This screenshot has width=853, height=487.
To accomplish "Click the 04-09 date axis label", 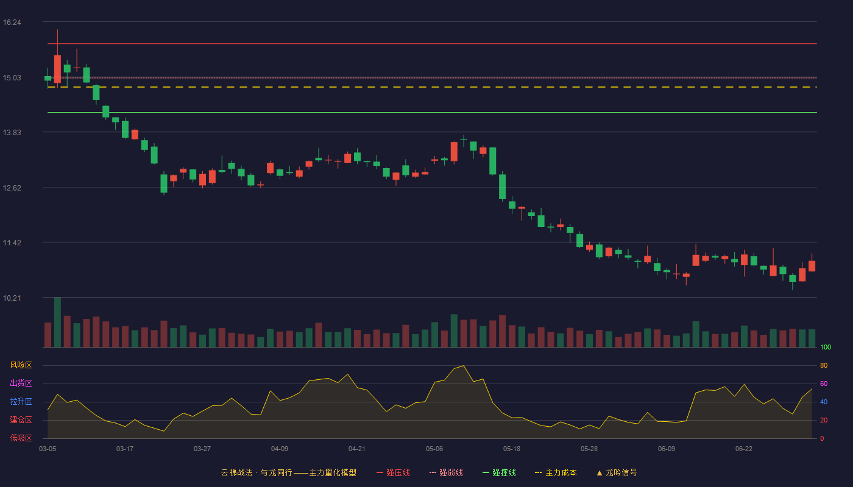I will pos(280,449).
